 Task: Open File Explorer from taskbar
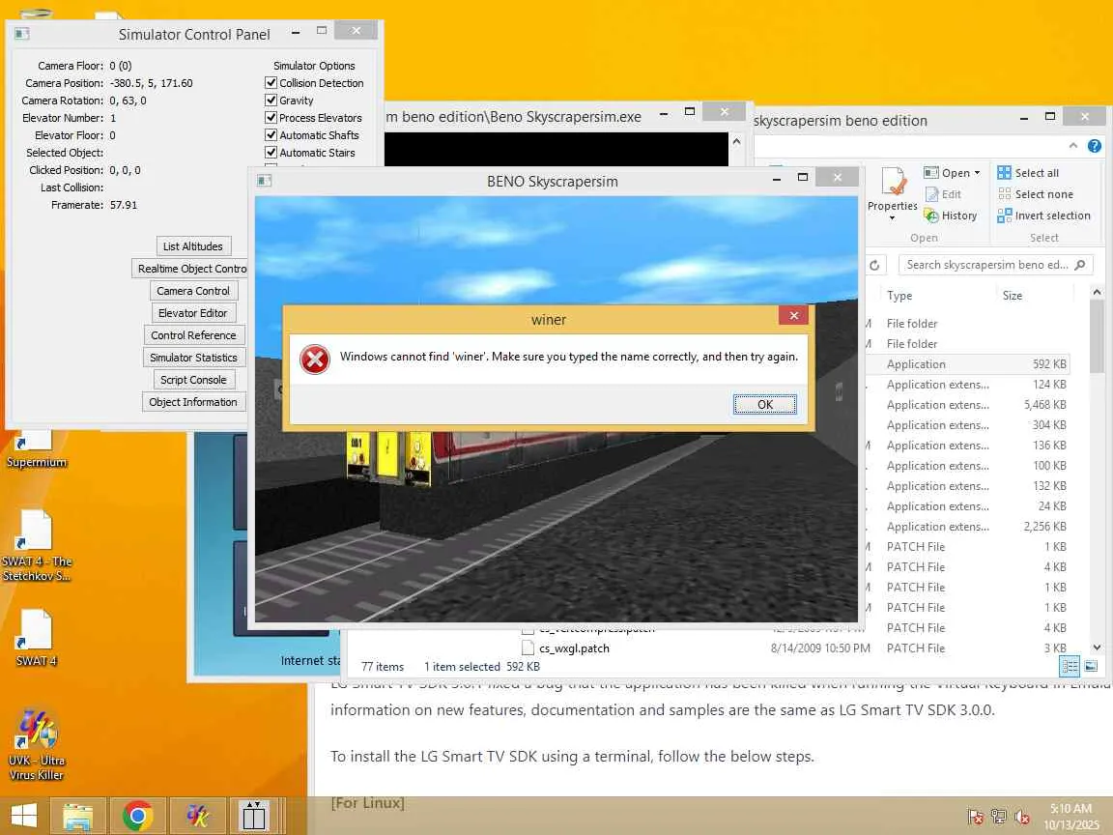[x=77, y=816]
